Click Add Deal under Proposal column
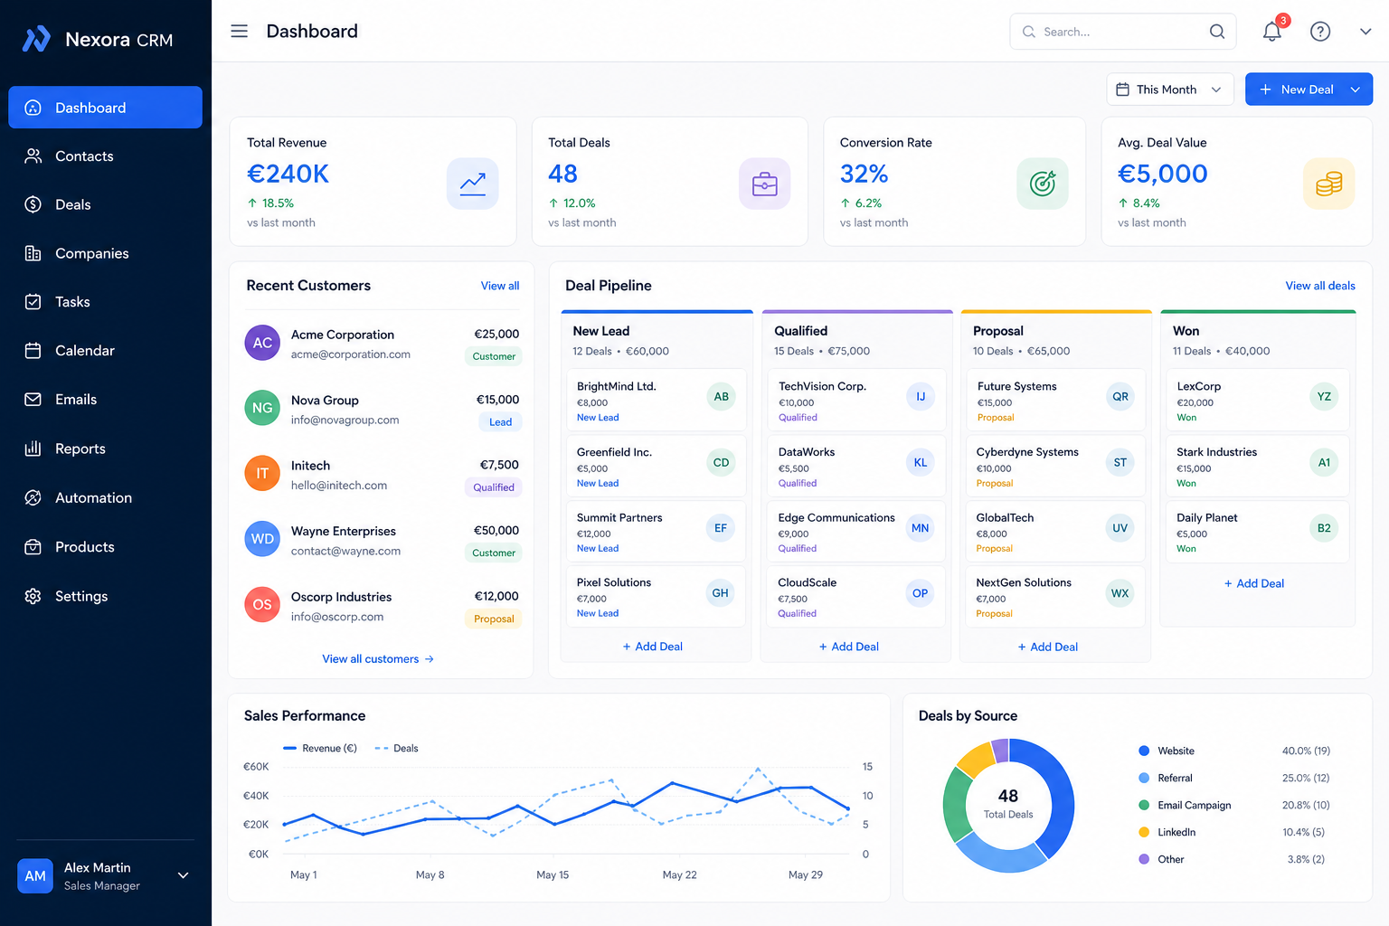The height and width of the screenshot is (926, 1389). coord(1048,647)
